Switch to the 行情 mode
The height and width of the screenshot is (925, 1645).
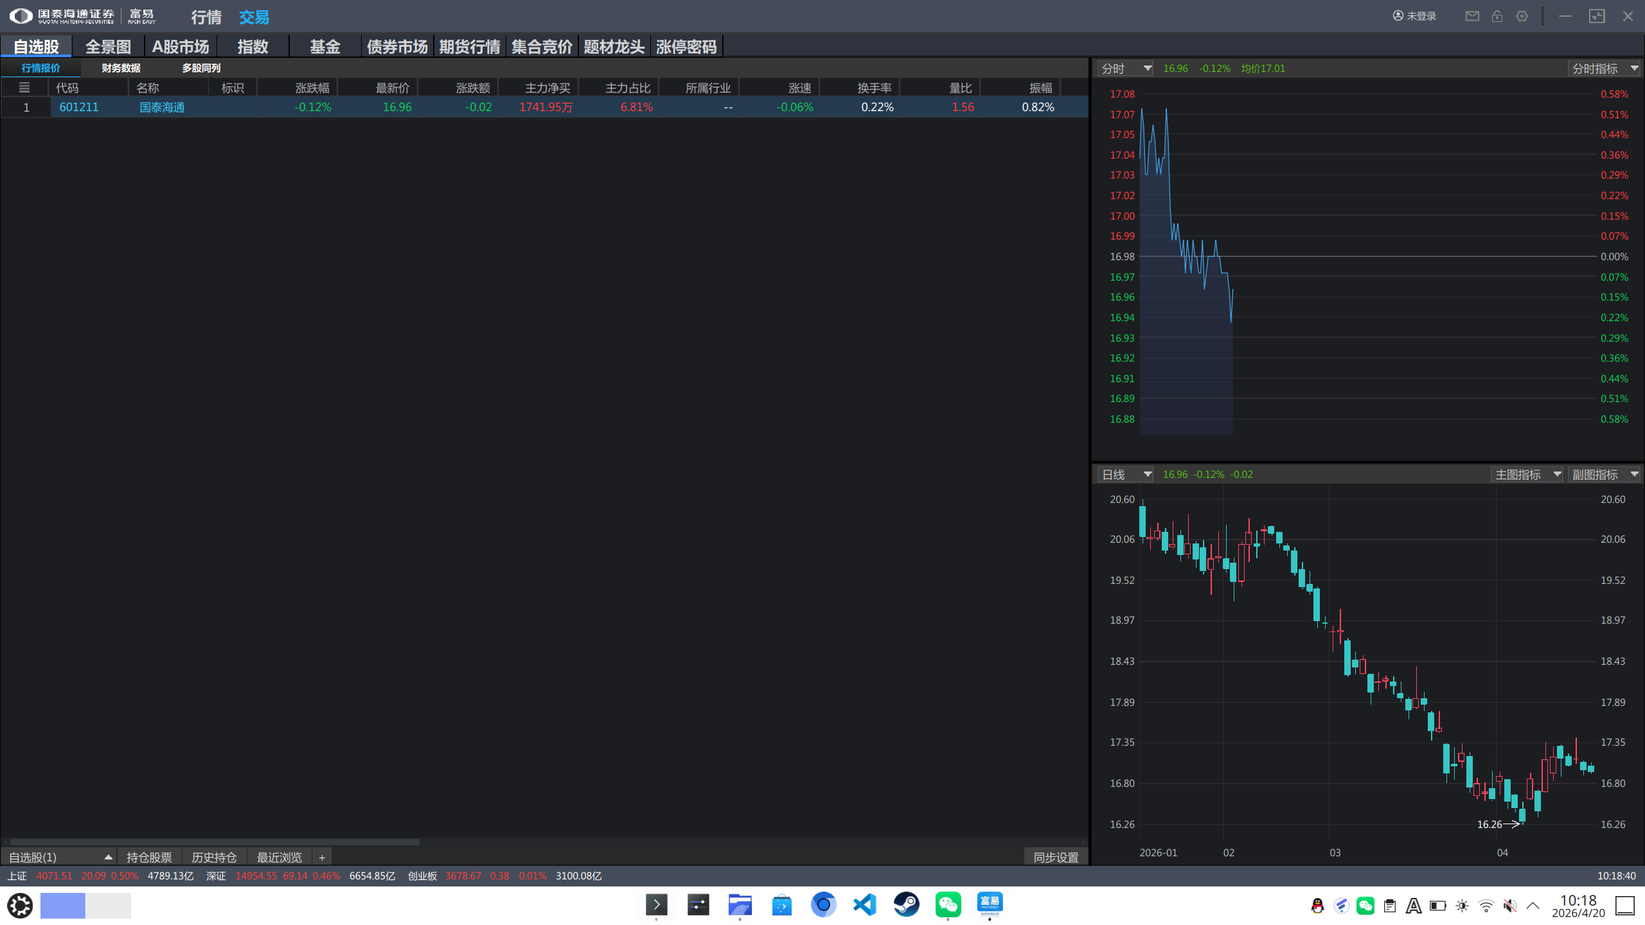[x=206, y=17]
